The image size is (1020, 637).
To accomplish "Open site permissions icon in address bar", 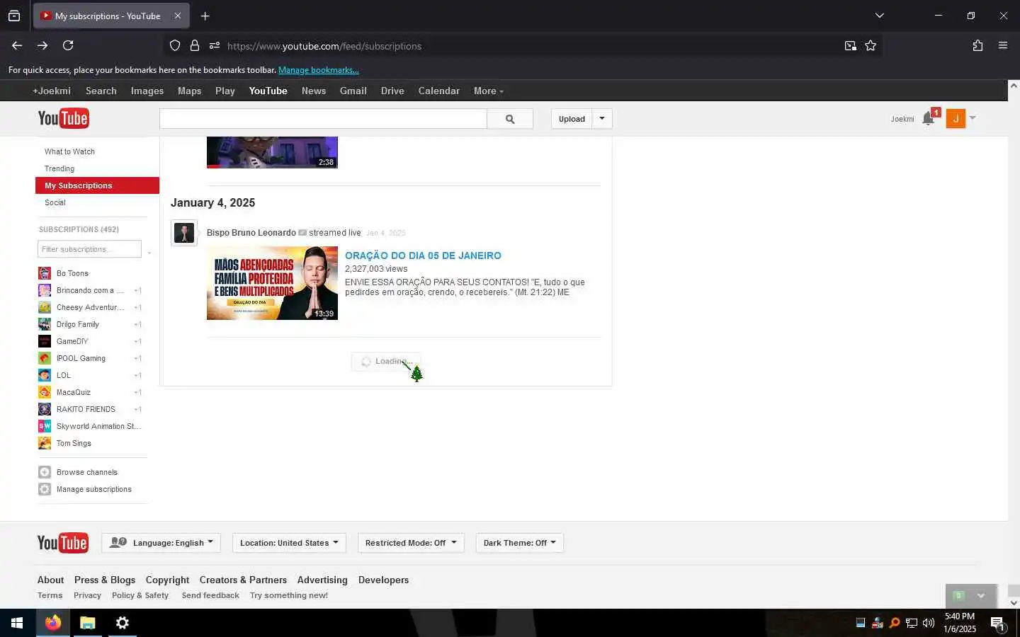I will 215,45.
